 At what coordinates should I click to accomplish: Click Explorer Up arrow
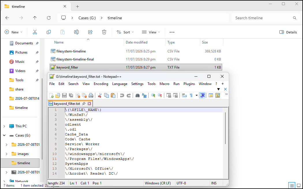point(35,18)
